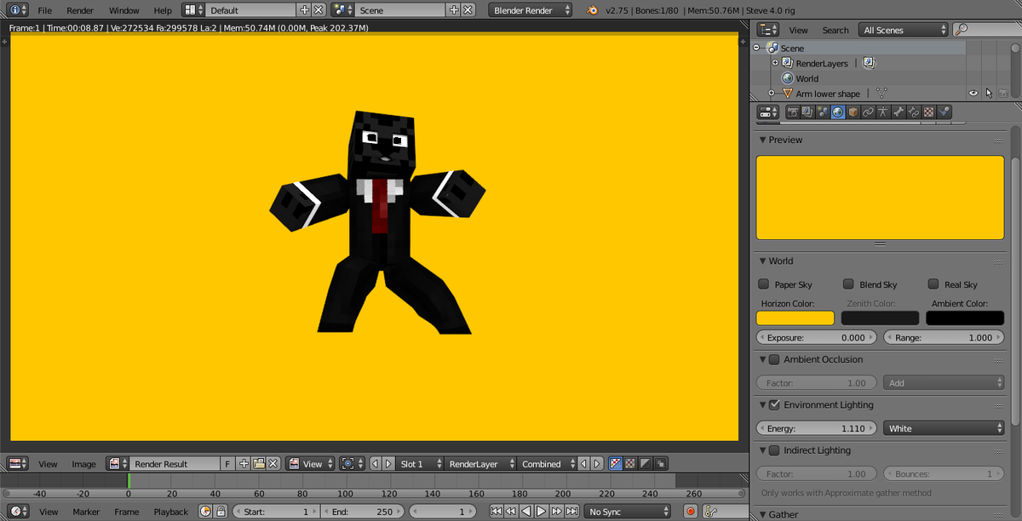Jump to the first frame of range

[496, 512]
